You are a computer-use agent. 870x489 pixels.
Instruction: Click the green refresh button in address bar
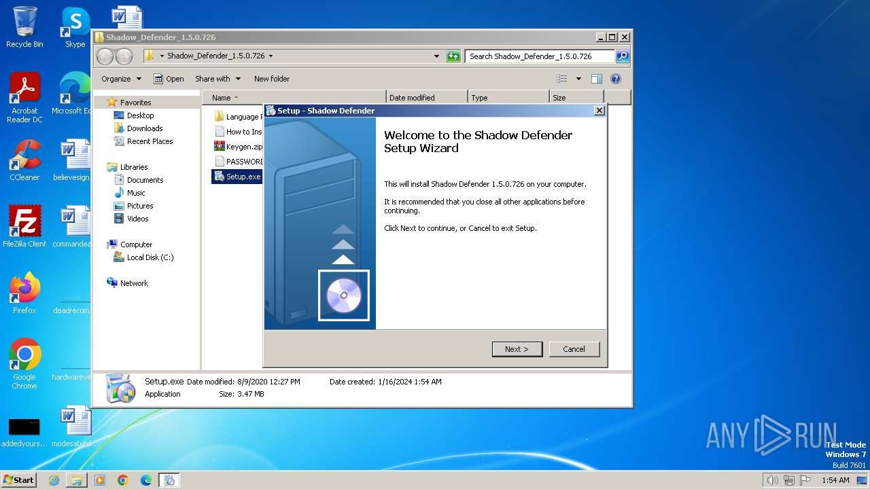pyautogui.click(x=453, y=56)
